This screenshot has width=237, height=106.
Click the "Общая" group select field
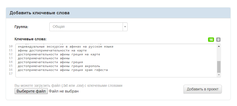click(86, 27)
